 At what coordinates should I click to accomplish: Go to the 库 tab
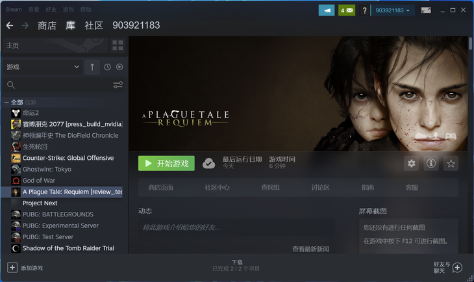(x=70, y=26)
